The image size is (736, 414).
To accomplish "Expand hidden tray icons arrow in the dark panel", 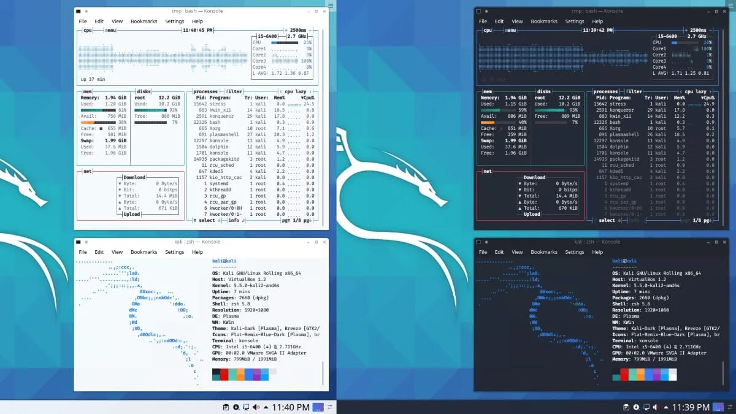I will pos(666,407).
